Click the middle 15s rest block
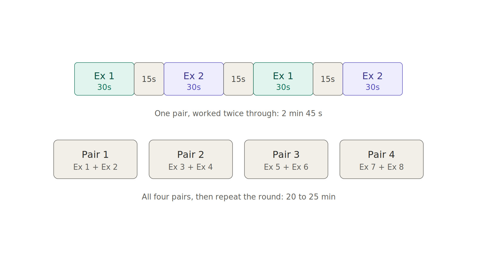The image size is (477, 268). 238,79
